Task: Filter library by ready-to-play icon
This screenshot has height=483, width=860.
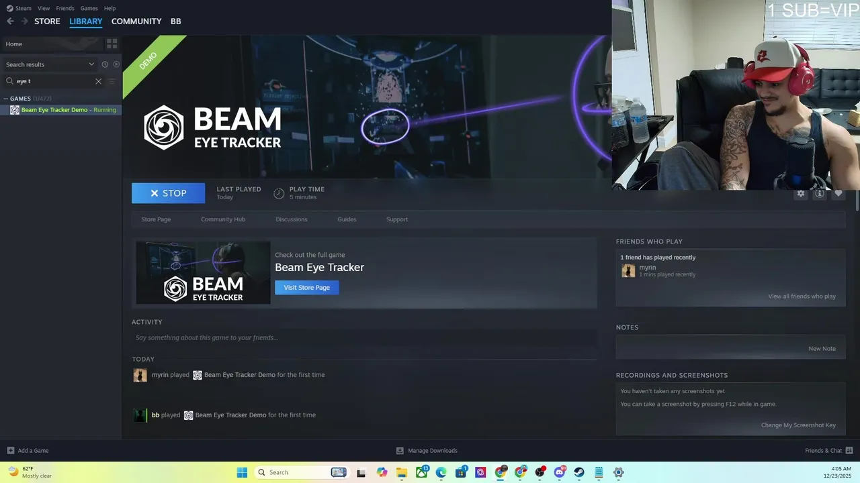Action: pyautogui.click(x=116, y=64)
